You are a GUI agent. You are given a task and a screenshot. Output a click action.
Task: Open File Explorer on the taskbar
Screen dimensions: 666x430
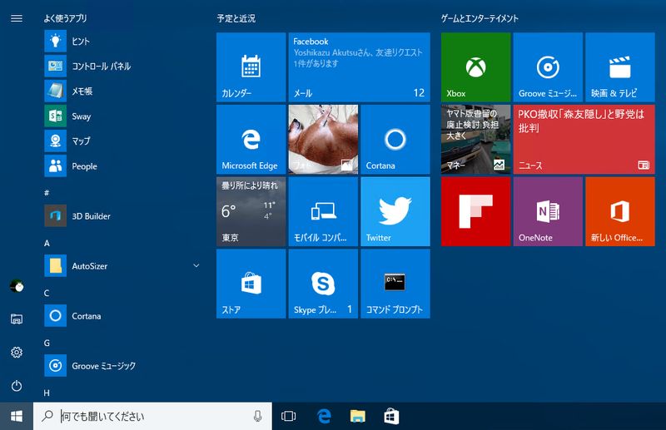pos(358,417)
